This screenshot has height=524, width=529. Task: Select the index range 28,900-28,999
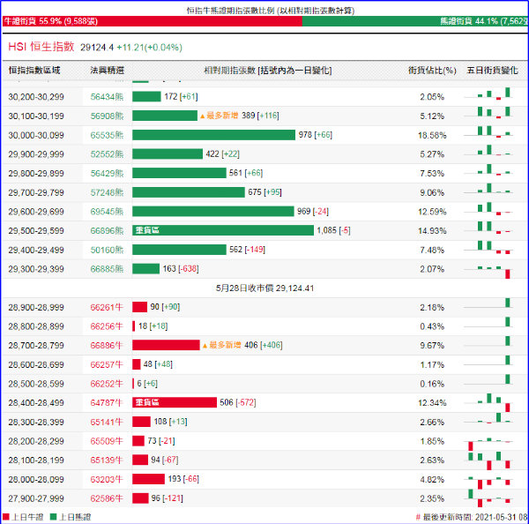click(36, 307)
